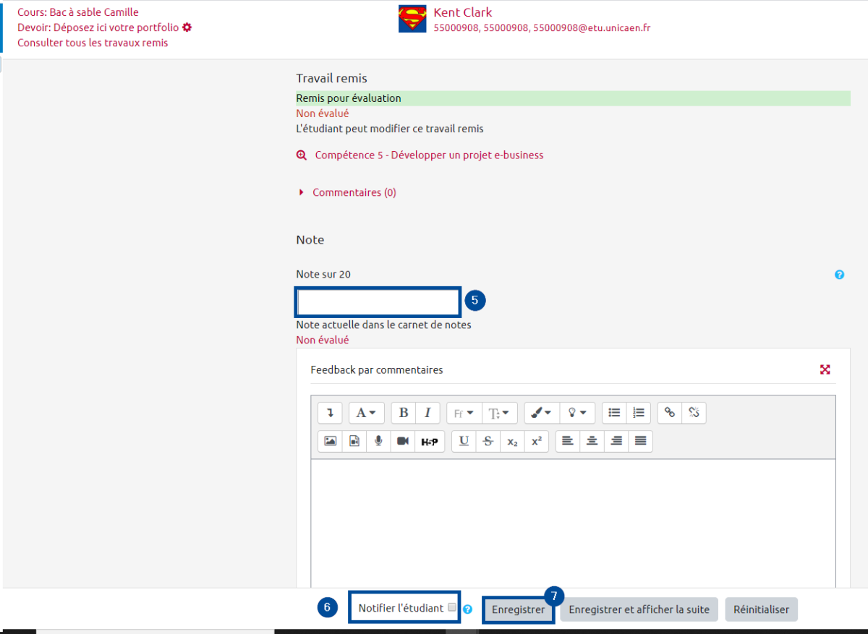Open the font color brush dropdown
The height and width of the screenshot is (634, 868).
541,413
